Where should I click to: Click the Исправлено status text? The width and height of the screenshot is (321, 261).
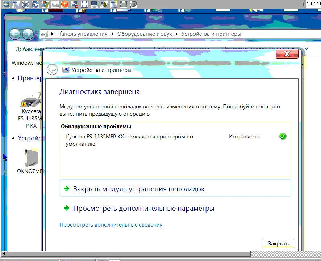click(244, 137)
